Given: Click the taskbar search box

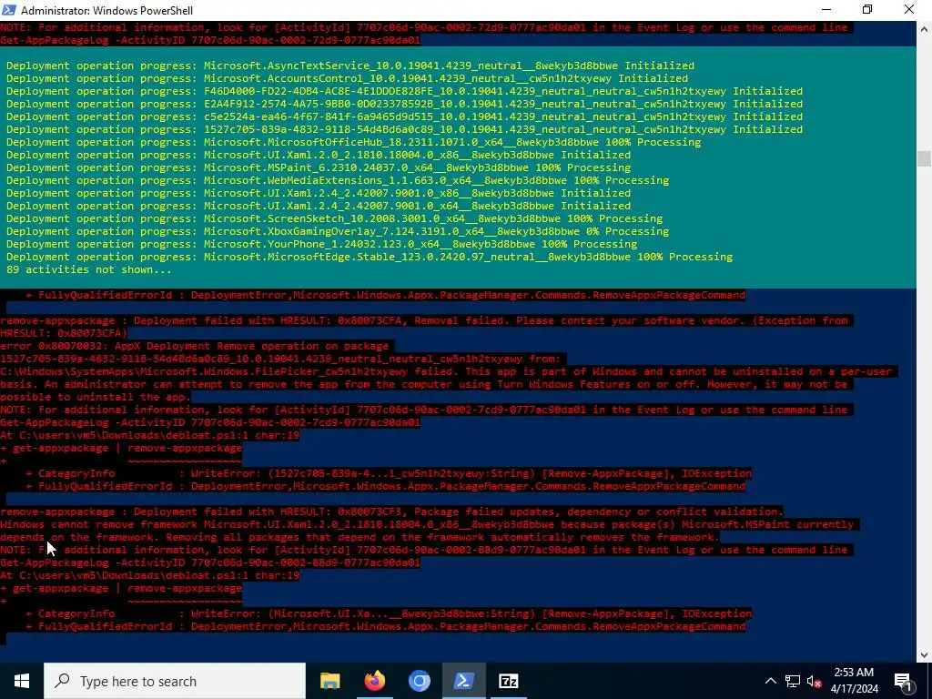Looking at the screenshot, I should 175,681.
